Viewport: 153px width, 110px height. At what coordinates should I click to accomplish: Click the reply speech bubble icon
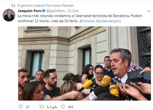[21, 107]
